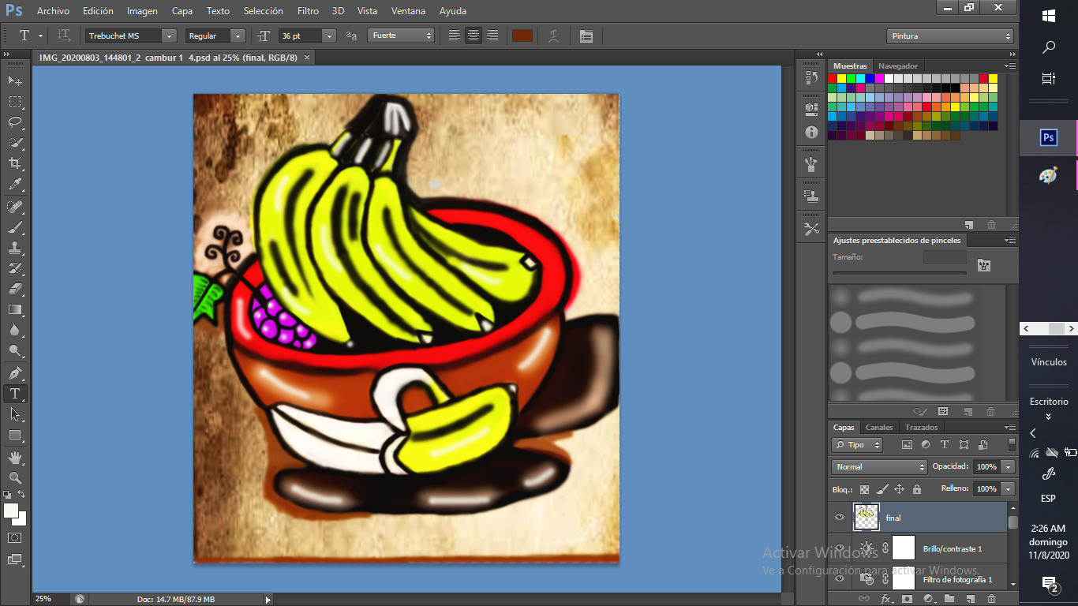Select the Move tool
The width and height of the screenshot is (1078, 606).
coord(15,80)
